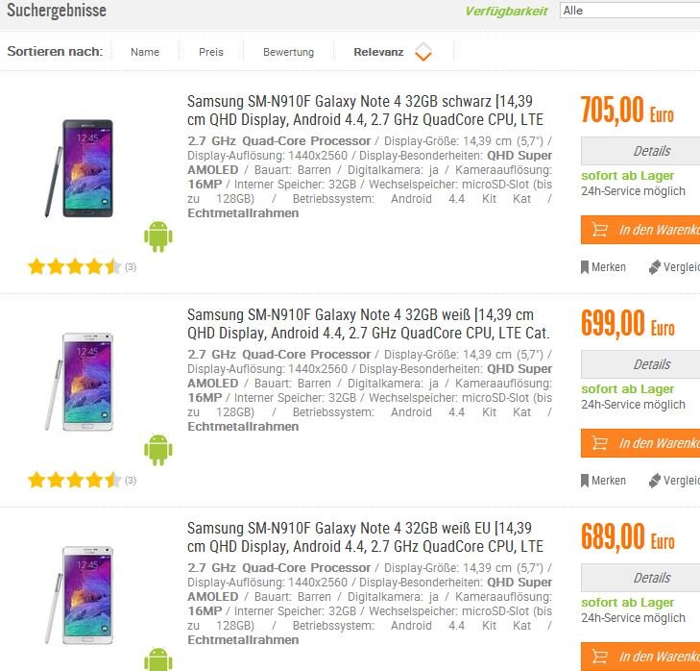Open the Galaxy Note 4 32GB schwarz title link
700x671 pixels.
(365, 111)
